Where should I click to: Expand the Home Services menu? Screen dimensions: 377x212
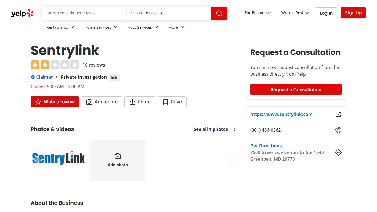101,27
